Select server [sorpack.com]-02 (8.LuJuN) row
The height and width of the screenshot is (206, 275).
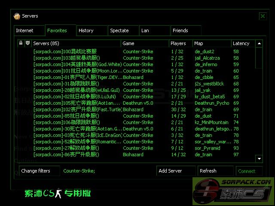pyautogui.click(x=136, y=97)
